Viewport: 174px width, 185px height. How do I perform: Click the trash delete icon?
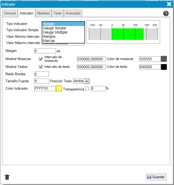(7, 177)
